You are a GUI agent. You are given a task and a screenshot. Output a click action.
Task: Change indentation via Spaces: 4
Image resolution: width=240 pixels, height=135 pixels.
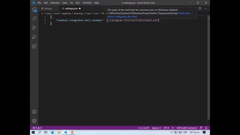pyautogui.click(x=156, y=128)
